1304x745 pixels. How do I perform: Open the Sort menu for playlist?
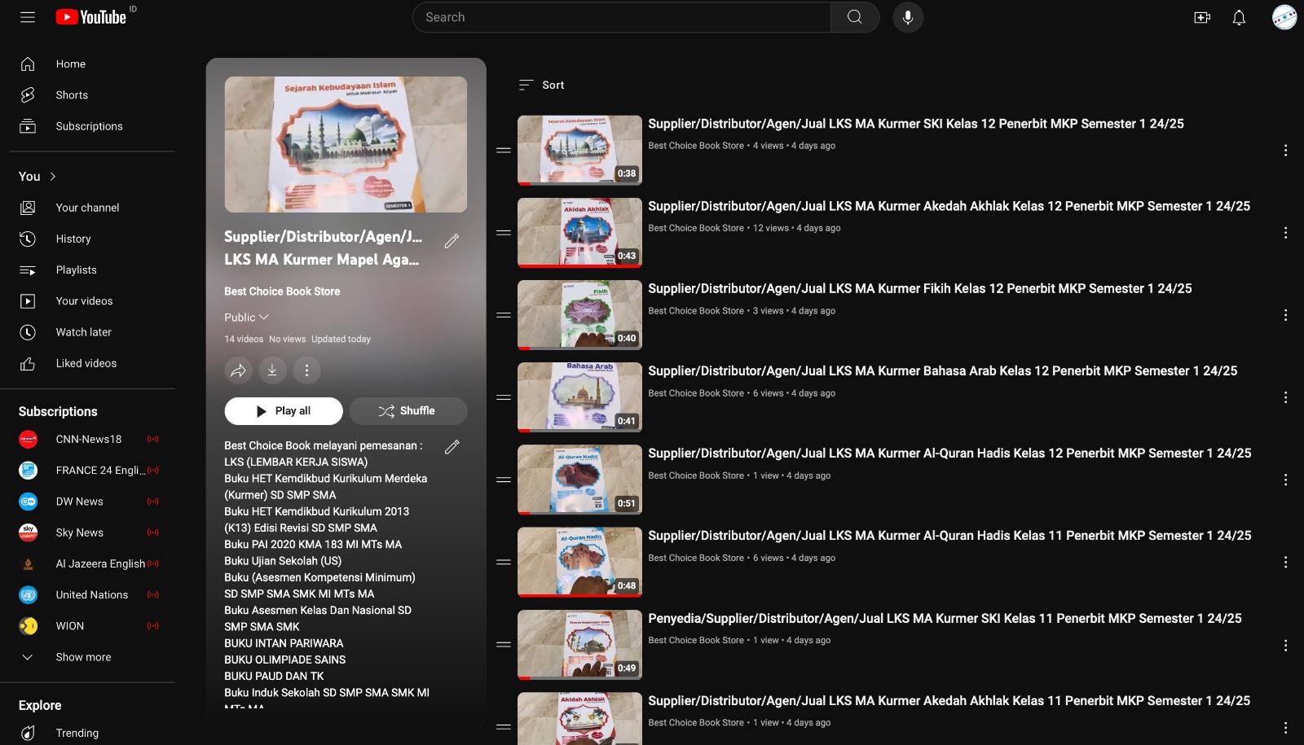click(542, 85)
